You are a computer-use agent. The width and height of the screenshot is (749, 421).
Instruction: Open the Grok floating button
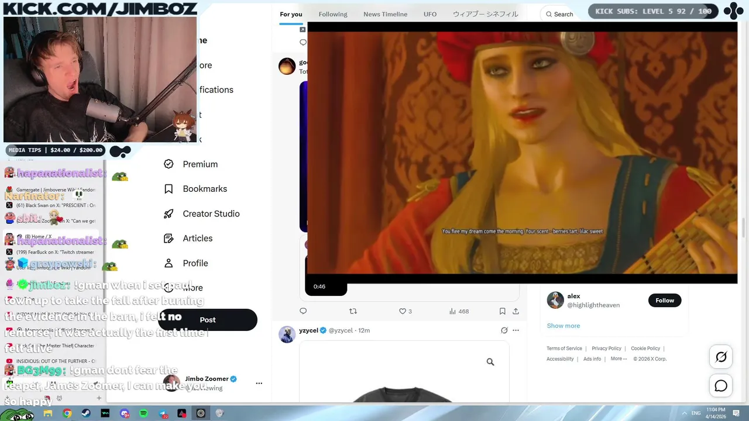tap(721, 357)
